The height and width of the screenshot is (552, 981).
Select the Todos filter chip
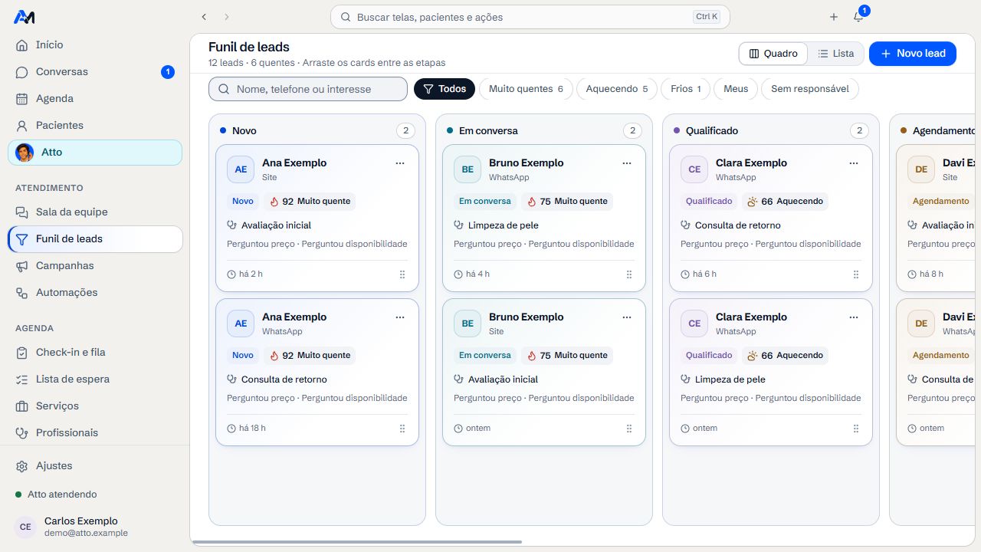(445, 89)
